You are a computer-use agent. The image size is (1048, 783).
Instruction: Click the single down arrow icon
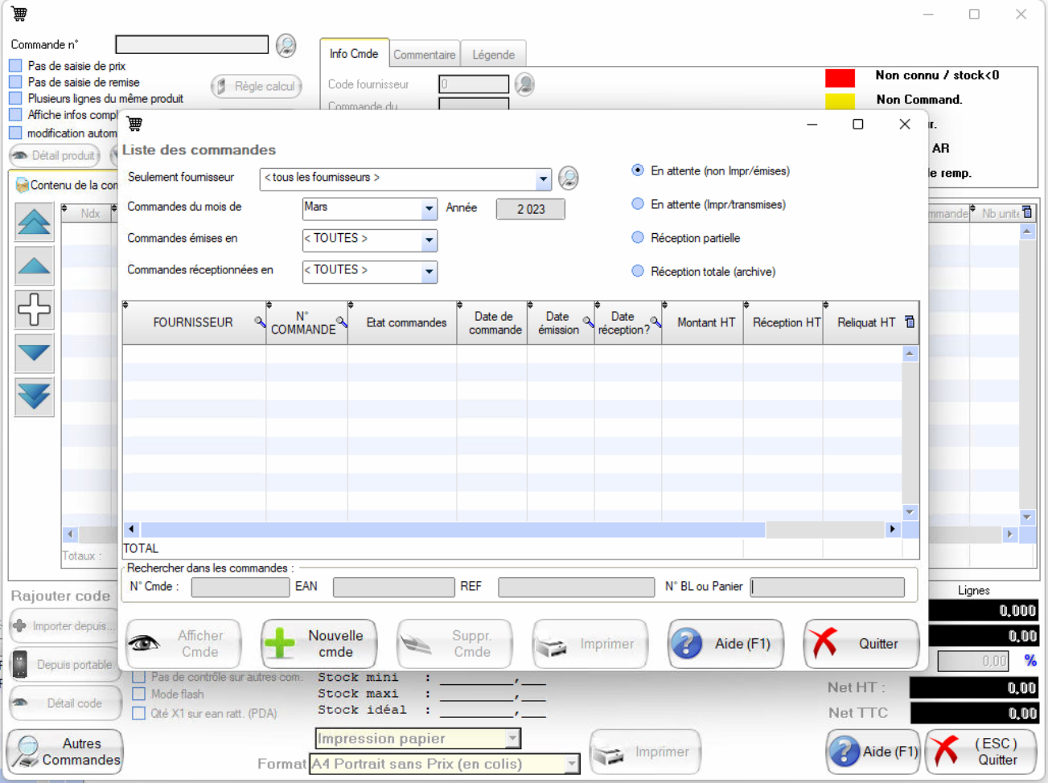pos(34,353)
